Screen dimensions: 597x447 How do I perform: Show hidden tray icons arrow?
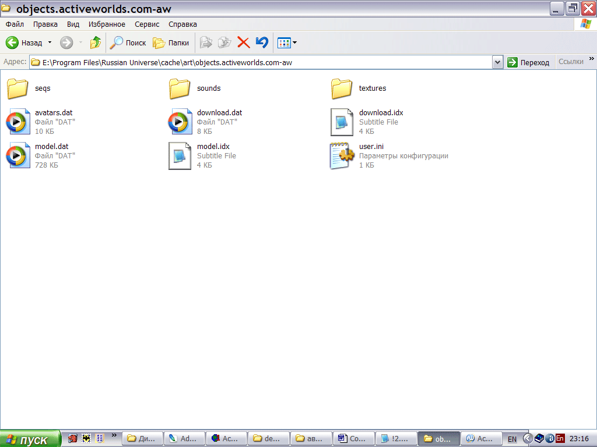point(528,439)
